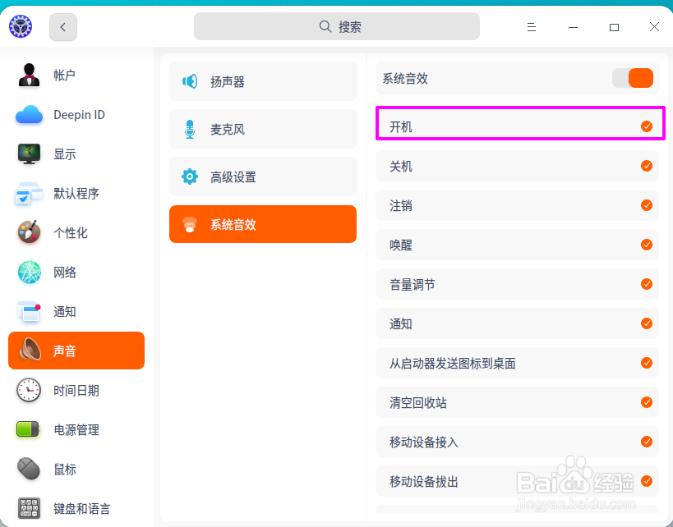Disable the Boot (开机) sound effect
The image size is (673, 527).
645,126
